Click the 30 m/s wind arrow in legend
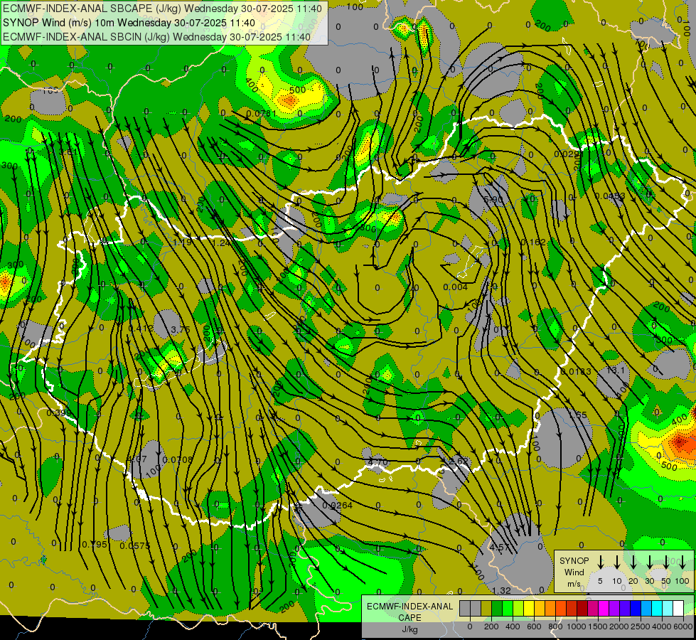Image resolution: width=696 pixels, height=640 pixels. 649,561
